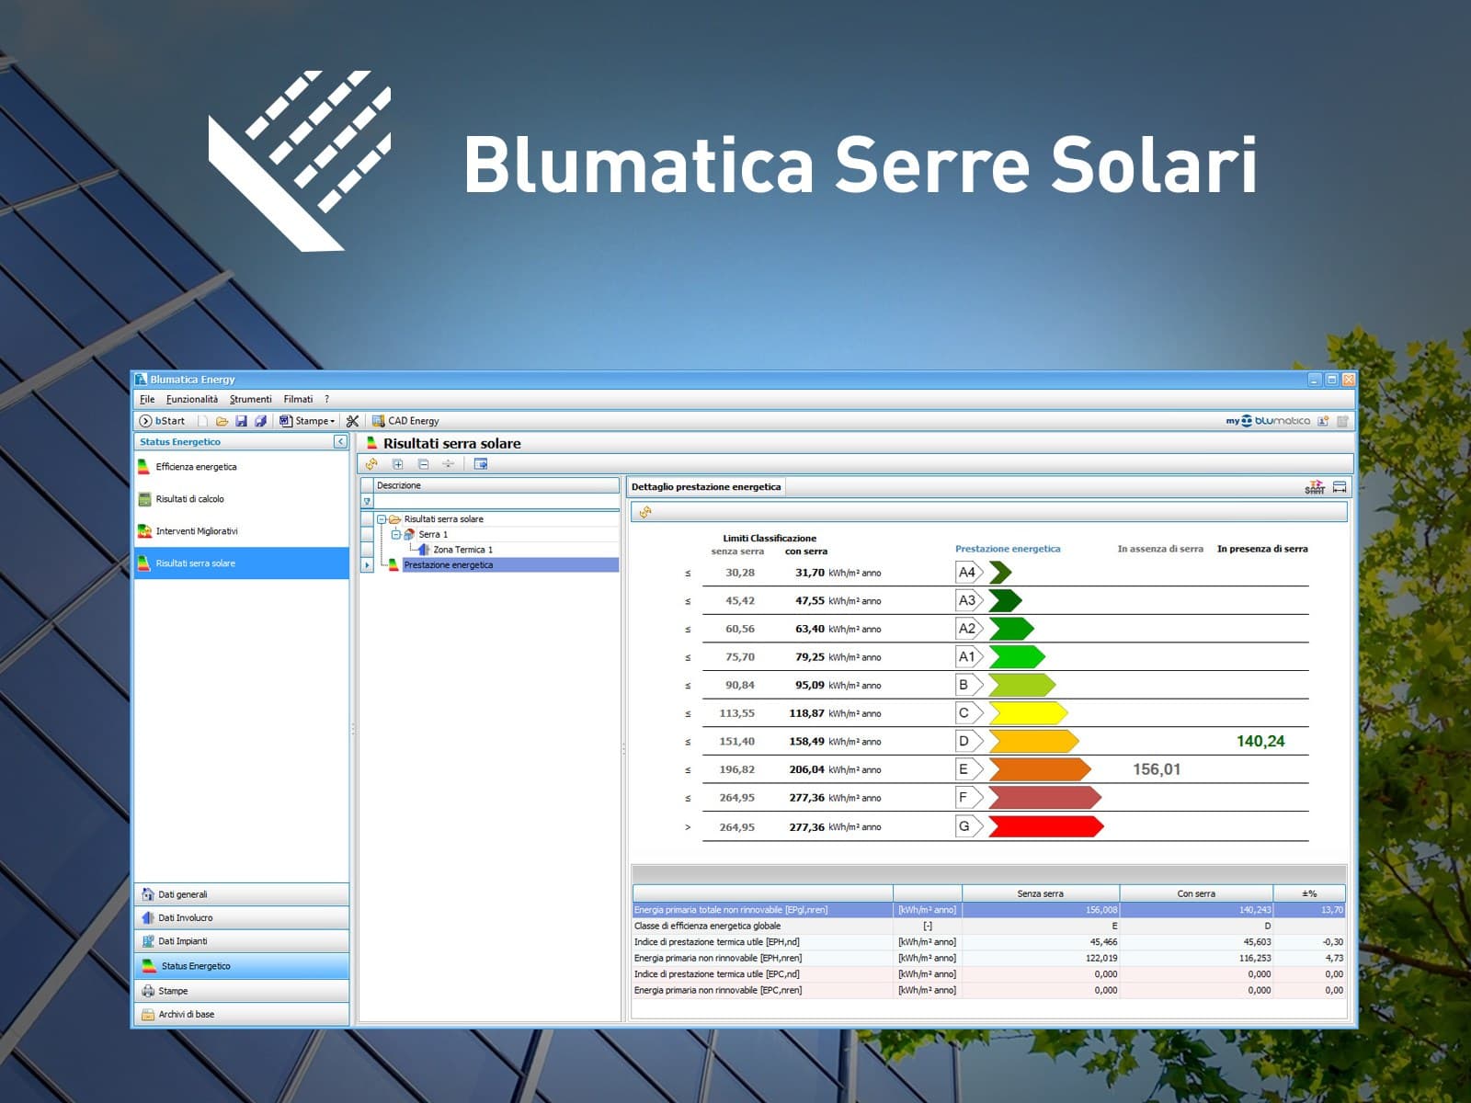
Task: Collapse the Risultati serra solare tree node
Action: point(382,519)
